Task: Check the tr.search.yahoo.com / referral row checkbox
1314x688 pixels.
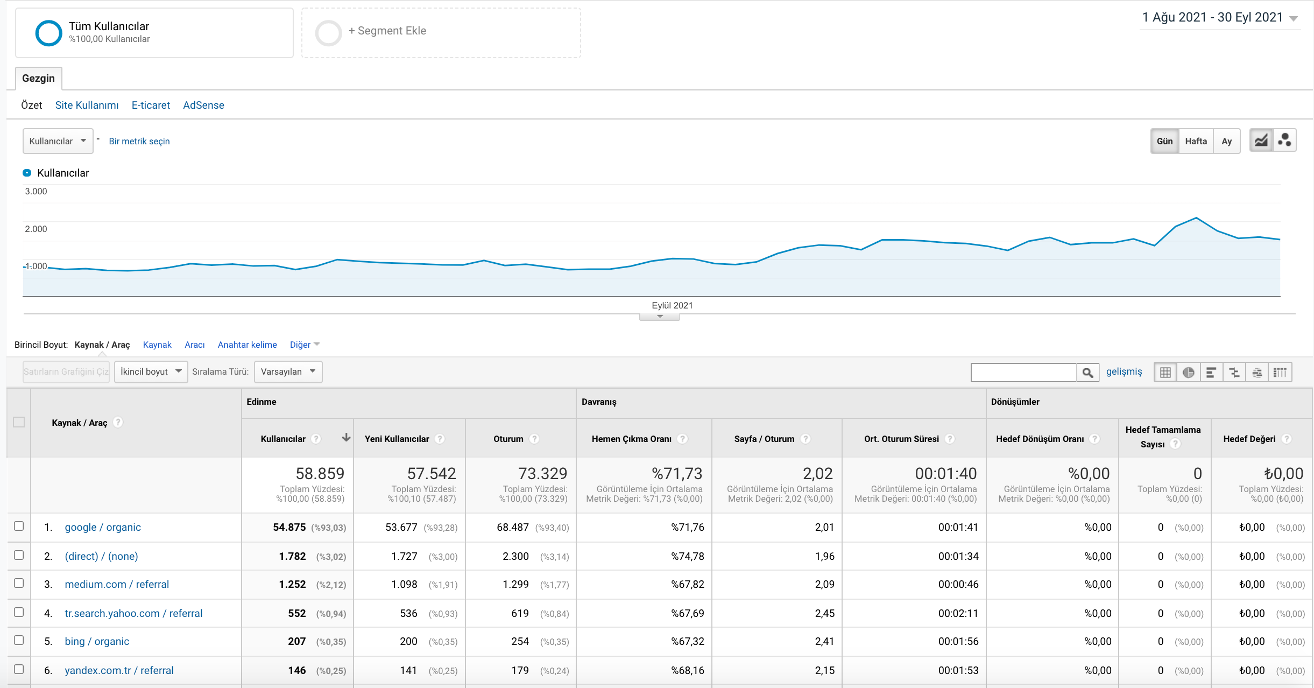Action: [19, 613]
